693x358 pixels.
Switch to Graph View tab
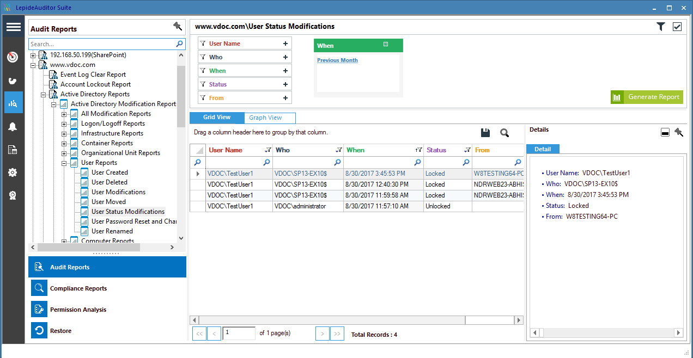coord(269,118)
